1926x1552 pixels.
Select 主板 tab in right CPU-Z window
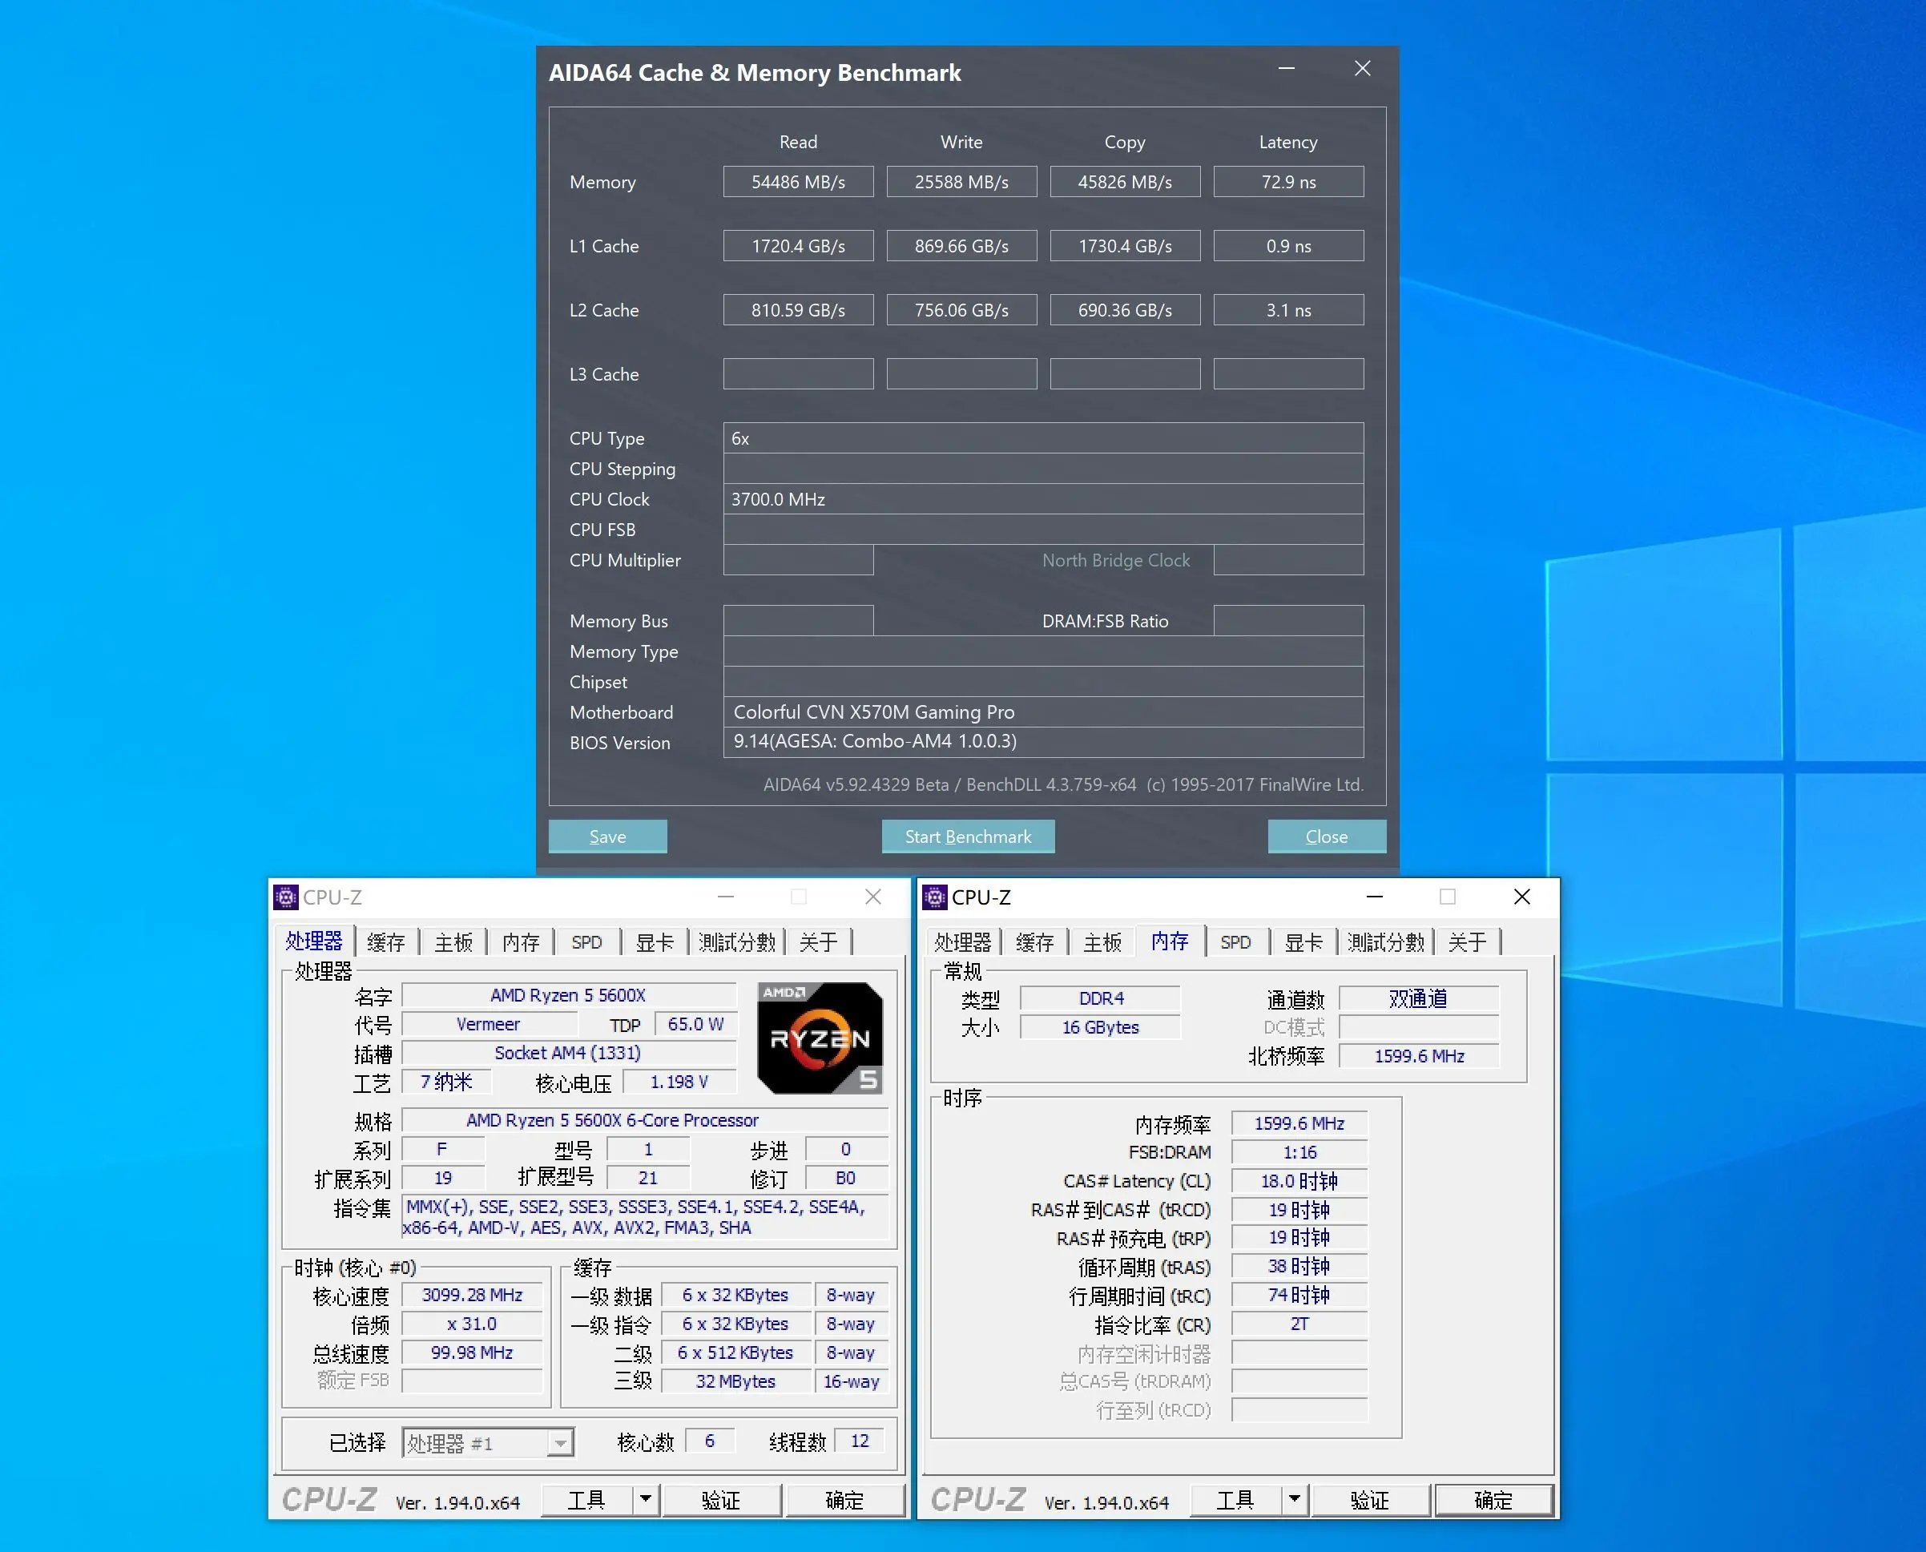click(x=1102, y=942)
